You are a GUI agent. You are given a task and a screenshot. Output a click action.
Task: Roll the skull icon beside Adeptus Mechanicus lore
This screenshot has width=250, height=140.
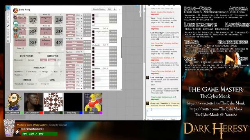coord(93,31)
